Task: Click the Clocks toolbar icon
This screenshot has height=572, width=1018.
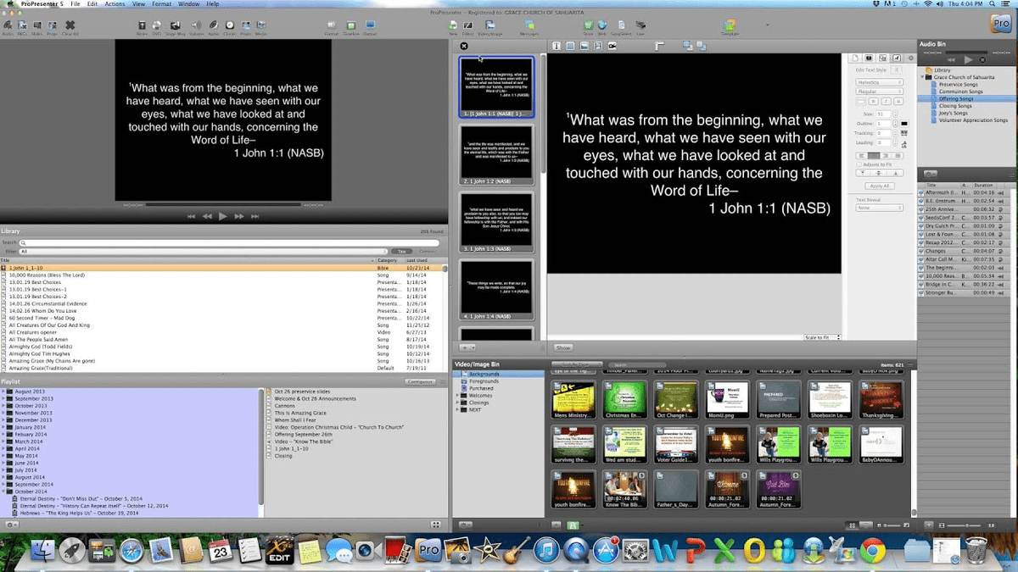Action: (x=229, y=25)
